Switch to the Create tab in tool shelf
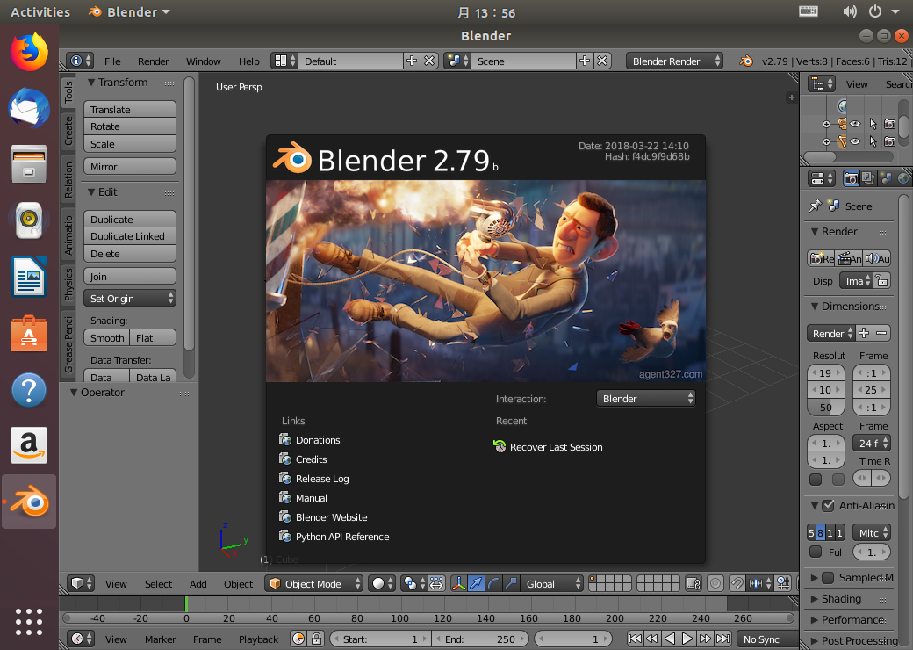 click(68, 131)
